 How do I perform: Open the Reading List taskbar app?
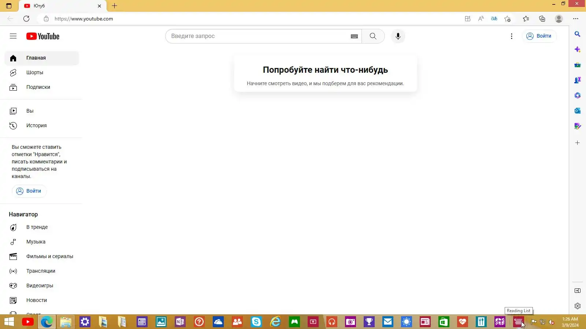point(518,322)
